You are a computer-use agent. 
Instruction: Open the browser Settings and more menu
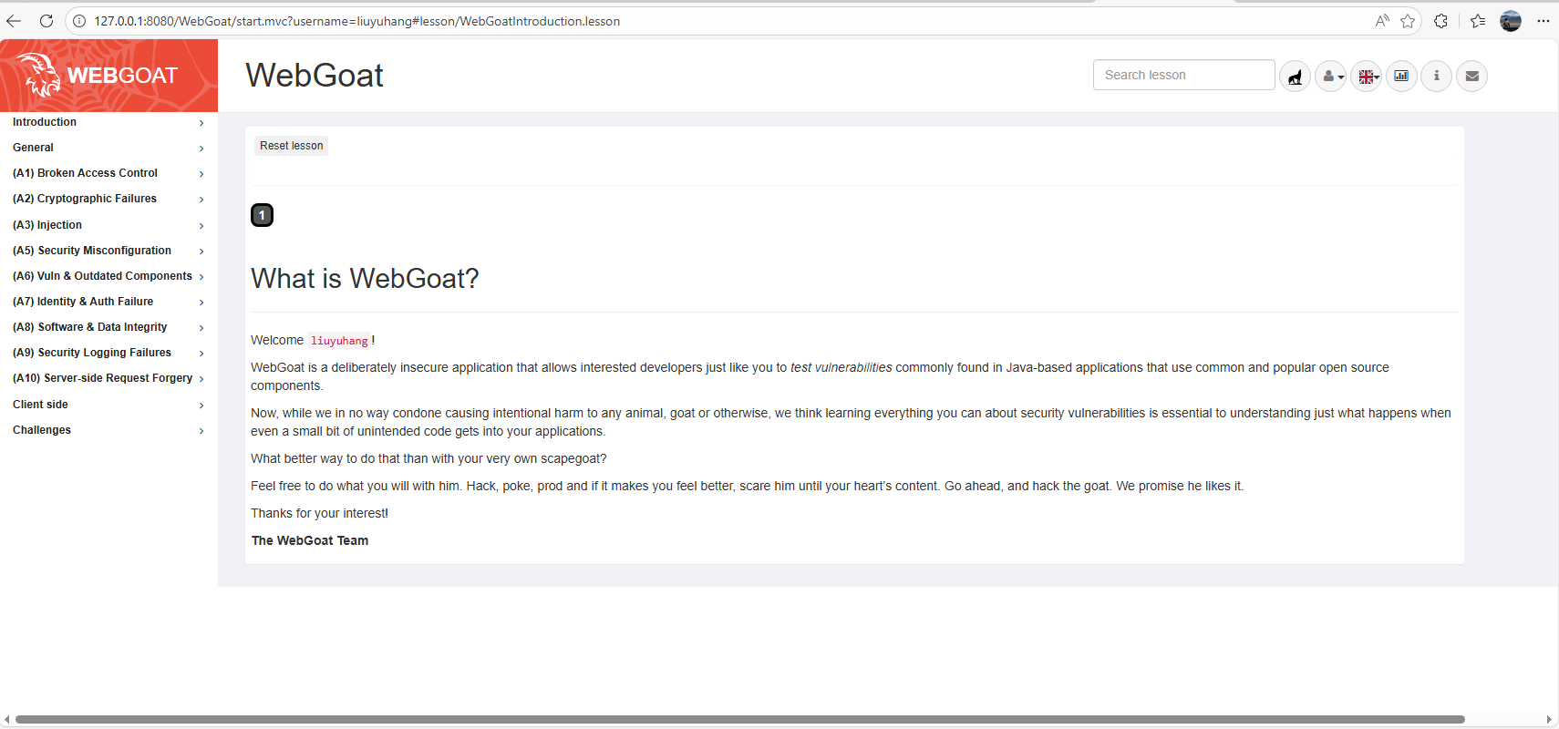[x=1543, y=21]
